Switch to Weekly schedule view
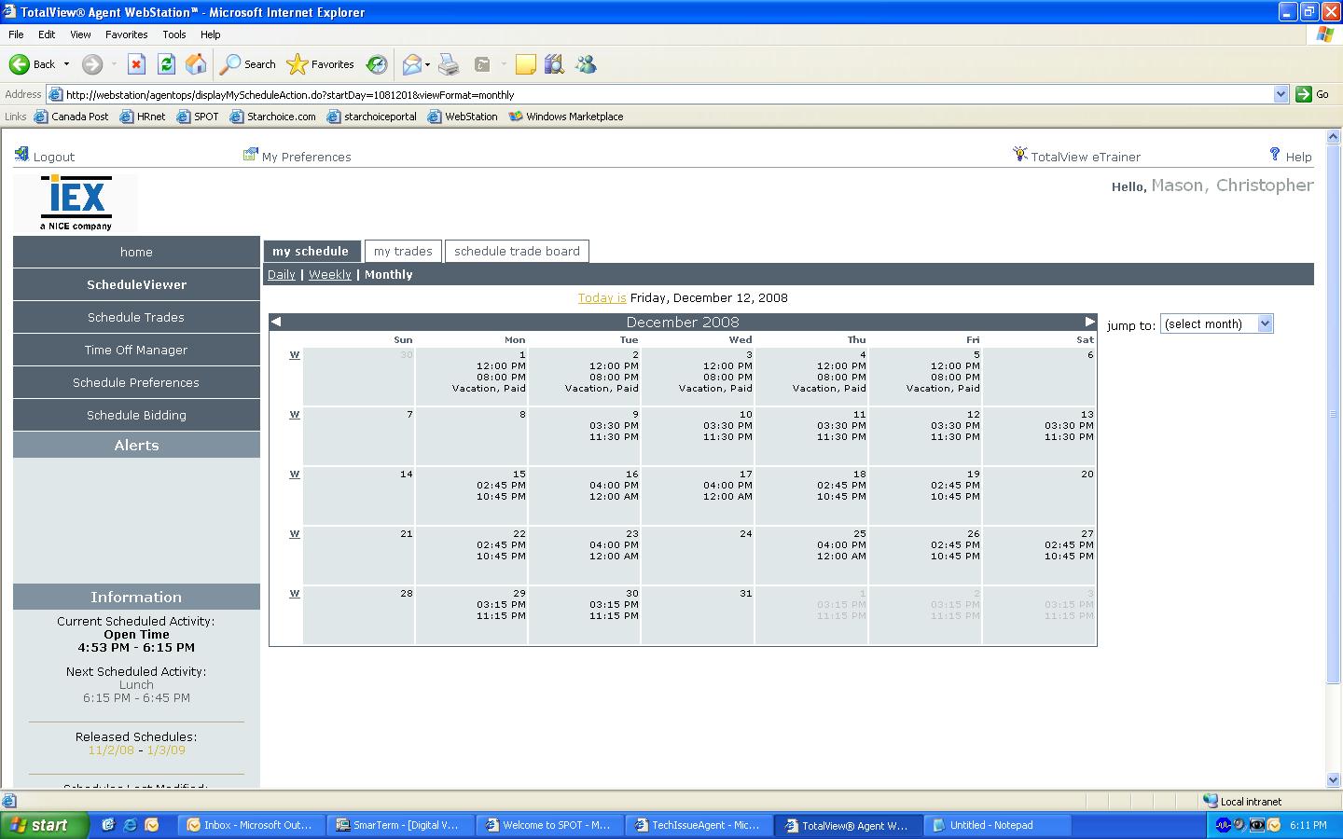 click(x=330, y=275)
